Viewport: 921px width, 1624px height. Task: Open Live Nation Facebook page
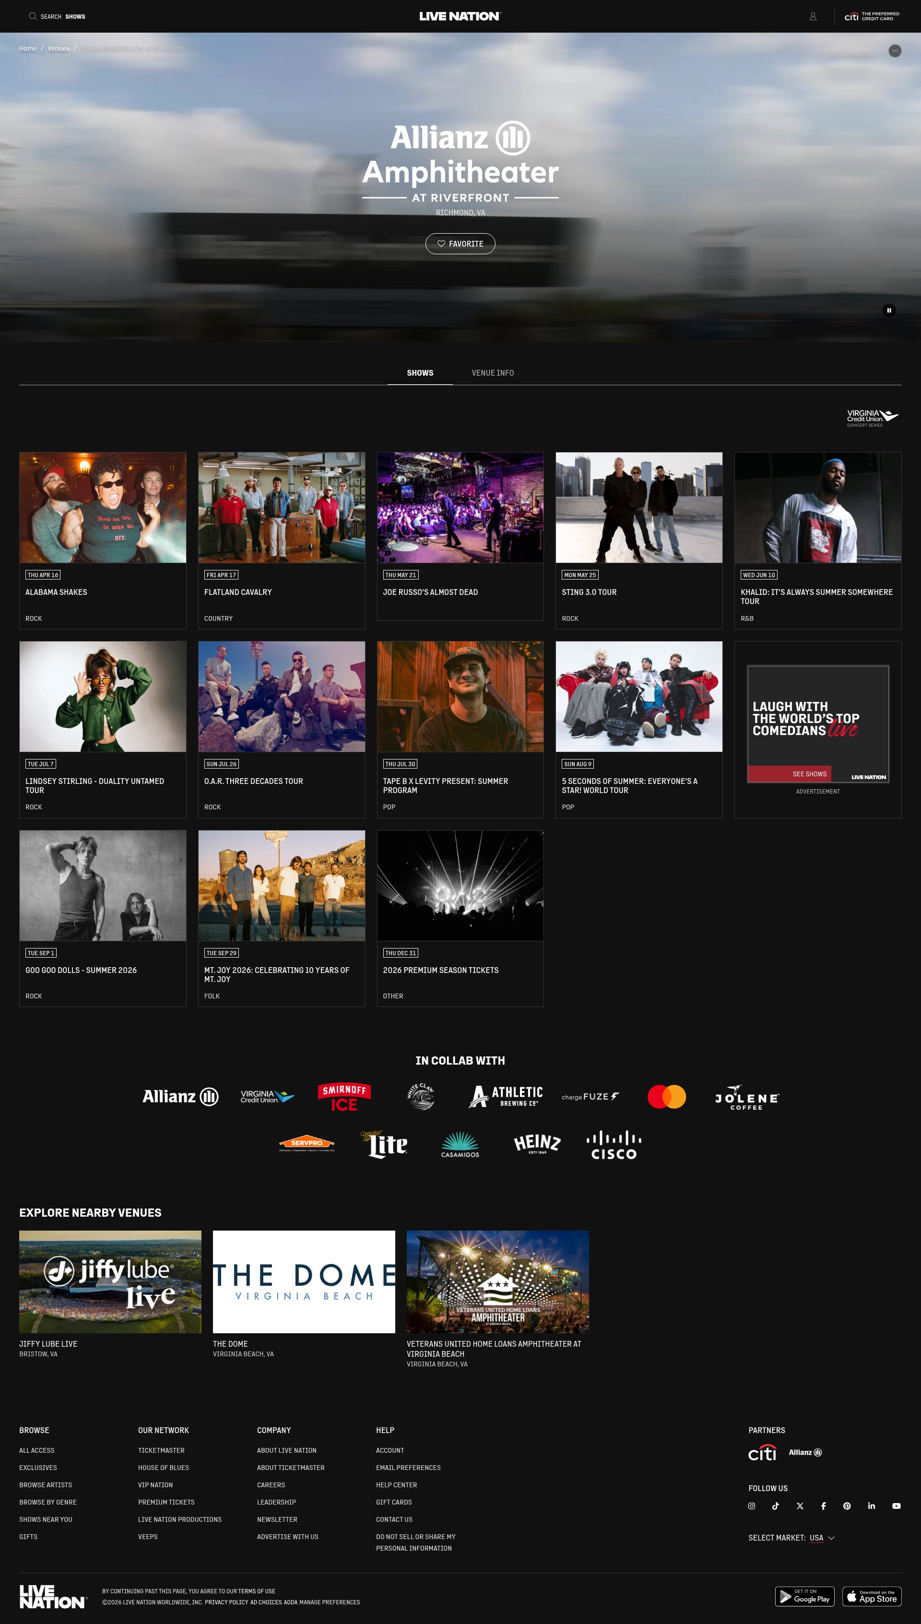pyautogui.click(x=823, y=1505)
